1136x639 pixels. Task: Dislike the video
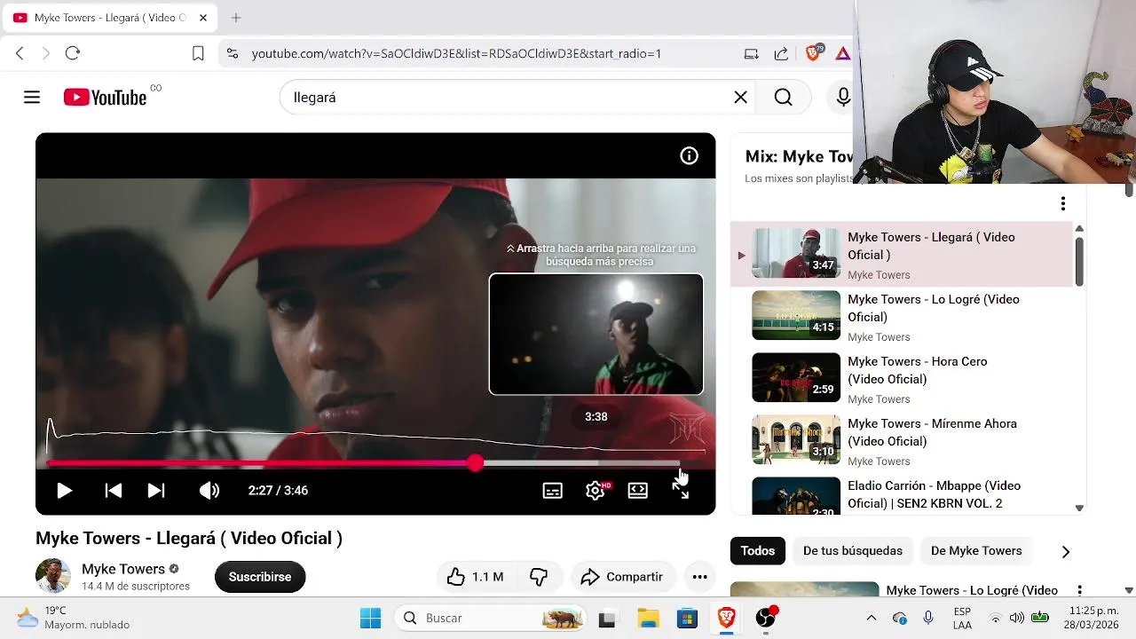[x=539, y=577]
